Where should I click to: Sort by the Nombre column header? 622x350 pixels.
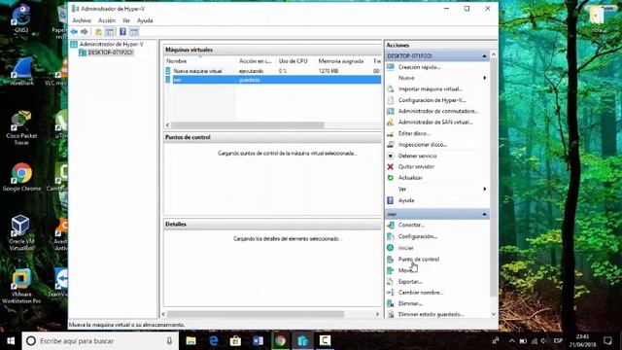tap(177, 60)
